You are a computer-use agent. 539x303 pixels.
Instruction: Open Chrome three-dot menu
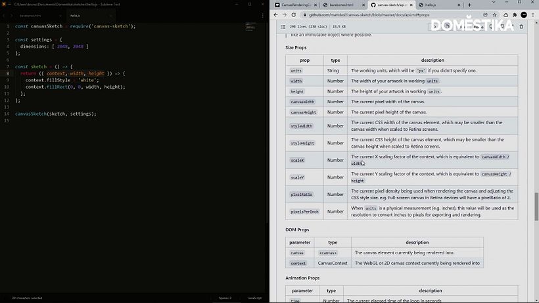533,14
